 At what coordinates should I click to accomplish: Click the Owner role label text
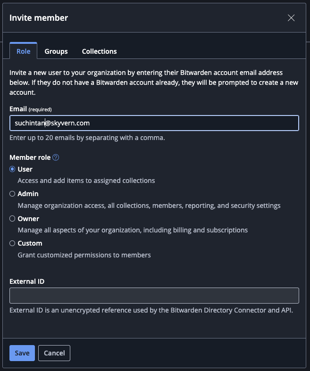click(x=28, y=219)
